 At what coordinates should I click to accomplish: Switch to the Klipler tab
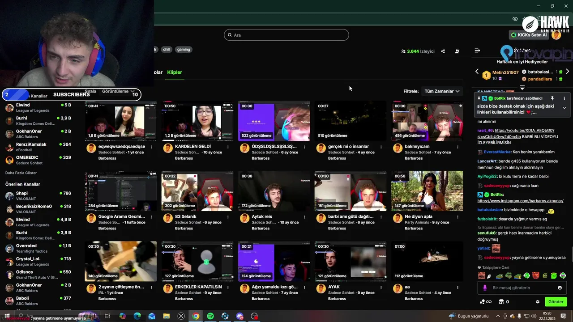[x=175, y=72]
